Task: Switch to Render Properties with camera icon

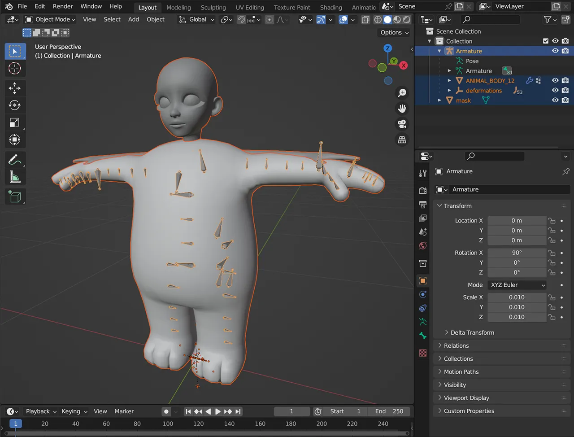Action: (422, 190)
